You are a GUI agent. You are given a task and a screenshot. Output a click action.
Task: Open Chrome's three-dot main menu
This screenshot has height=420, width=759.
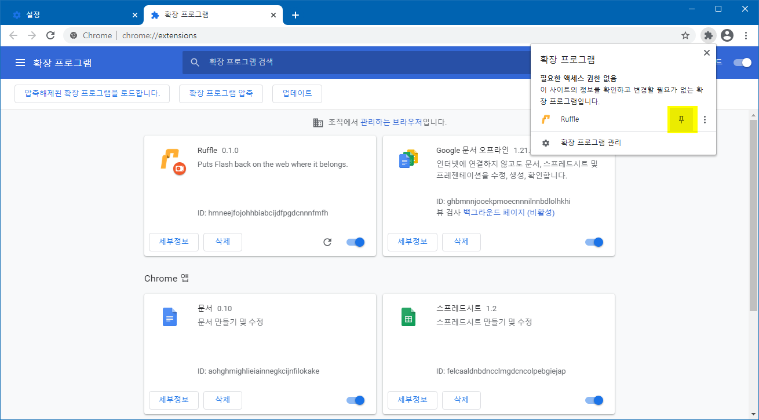coord(746,35)
